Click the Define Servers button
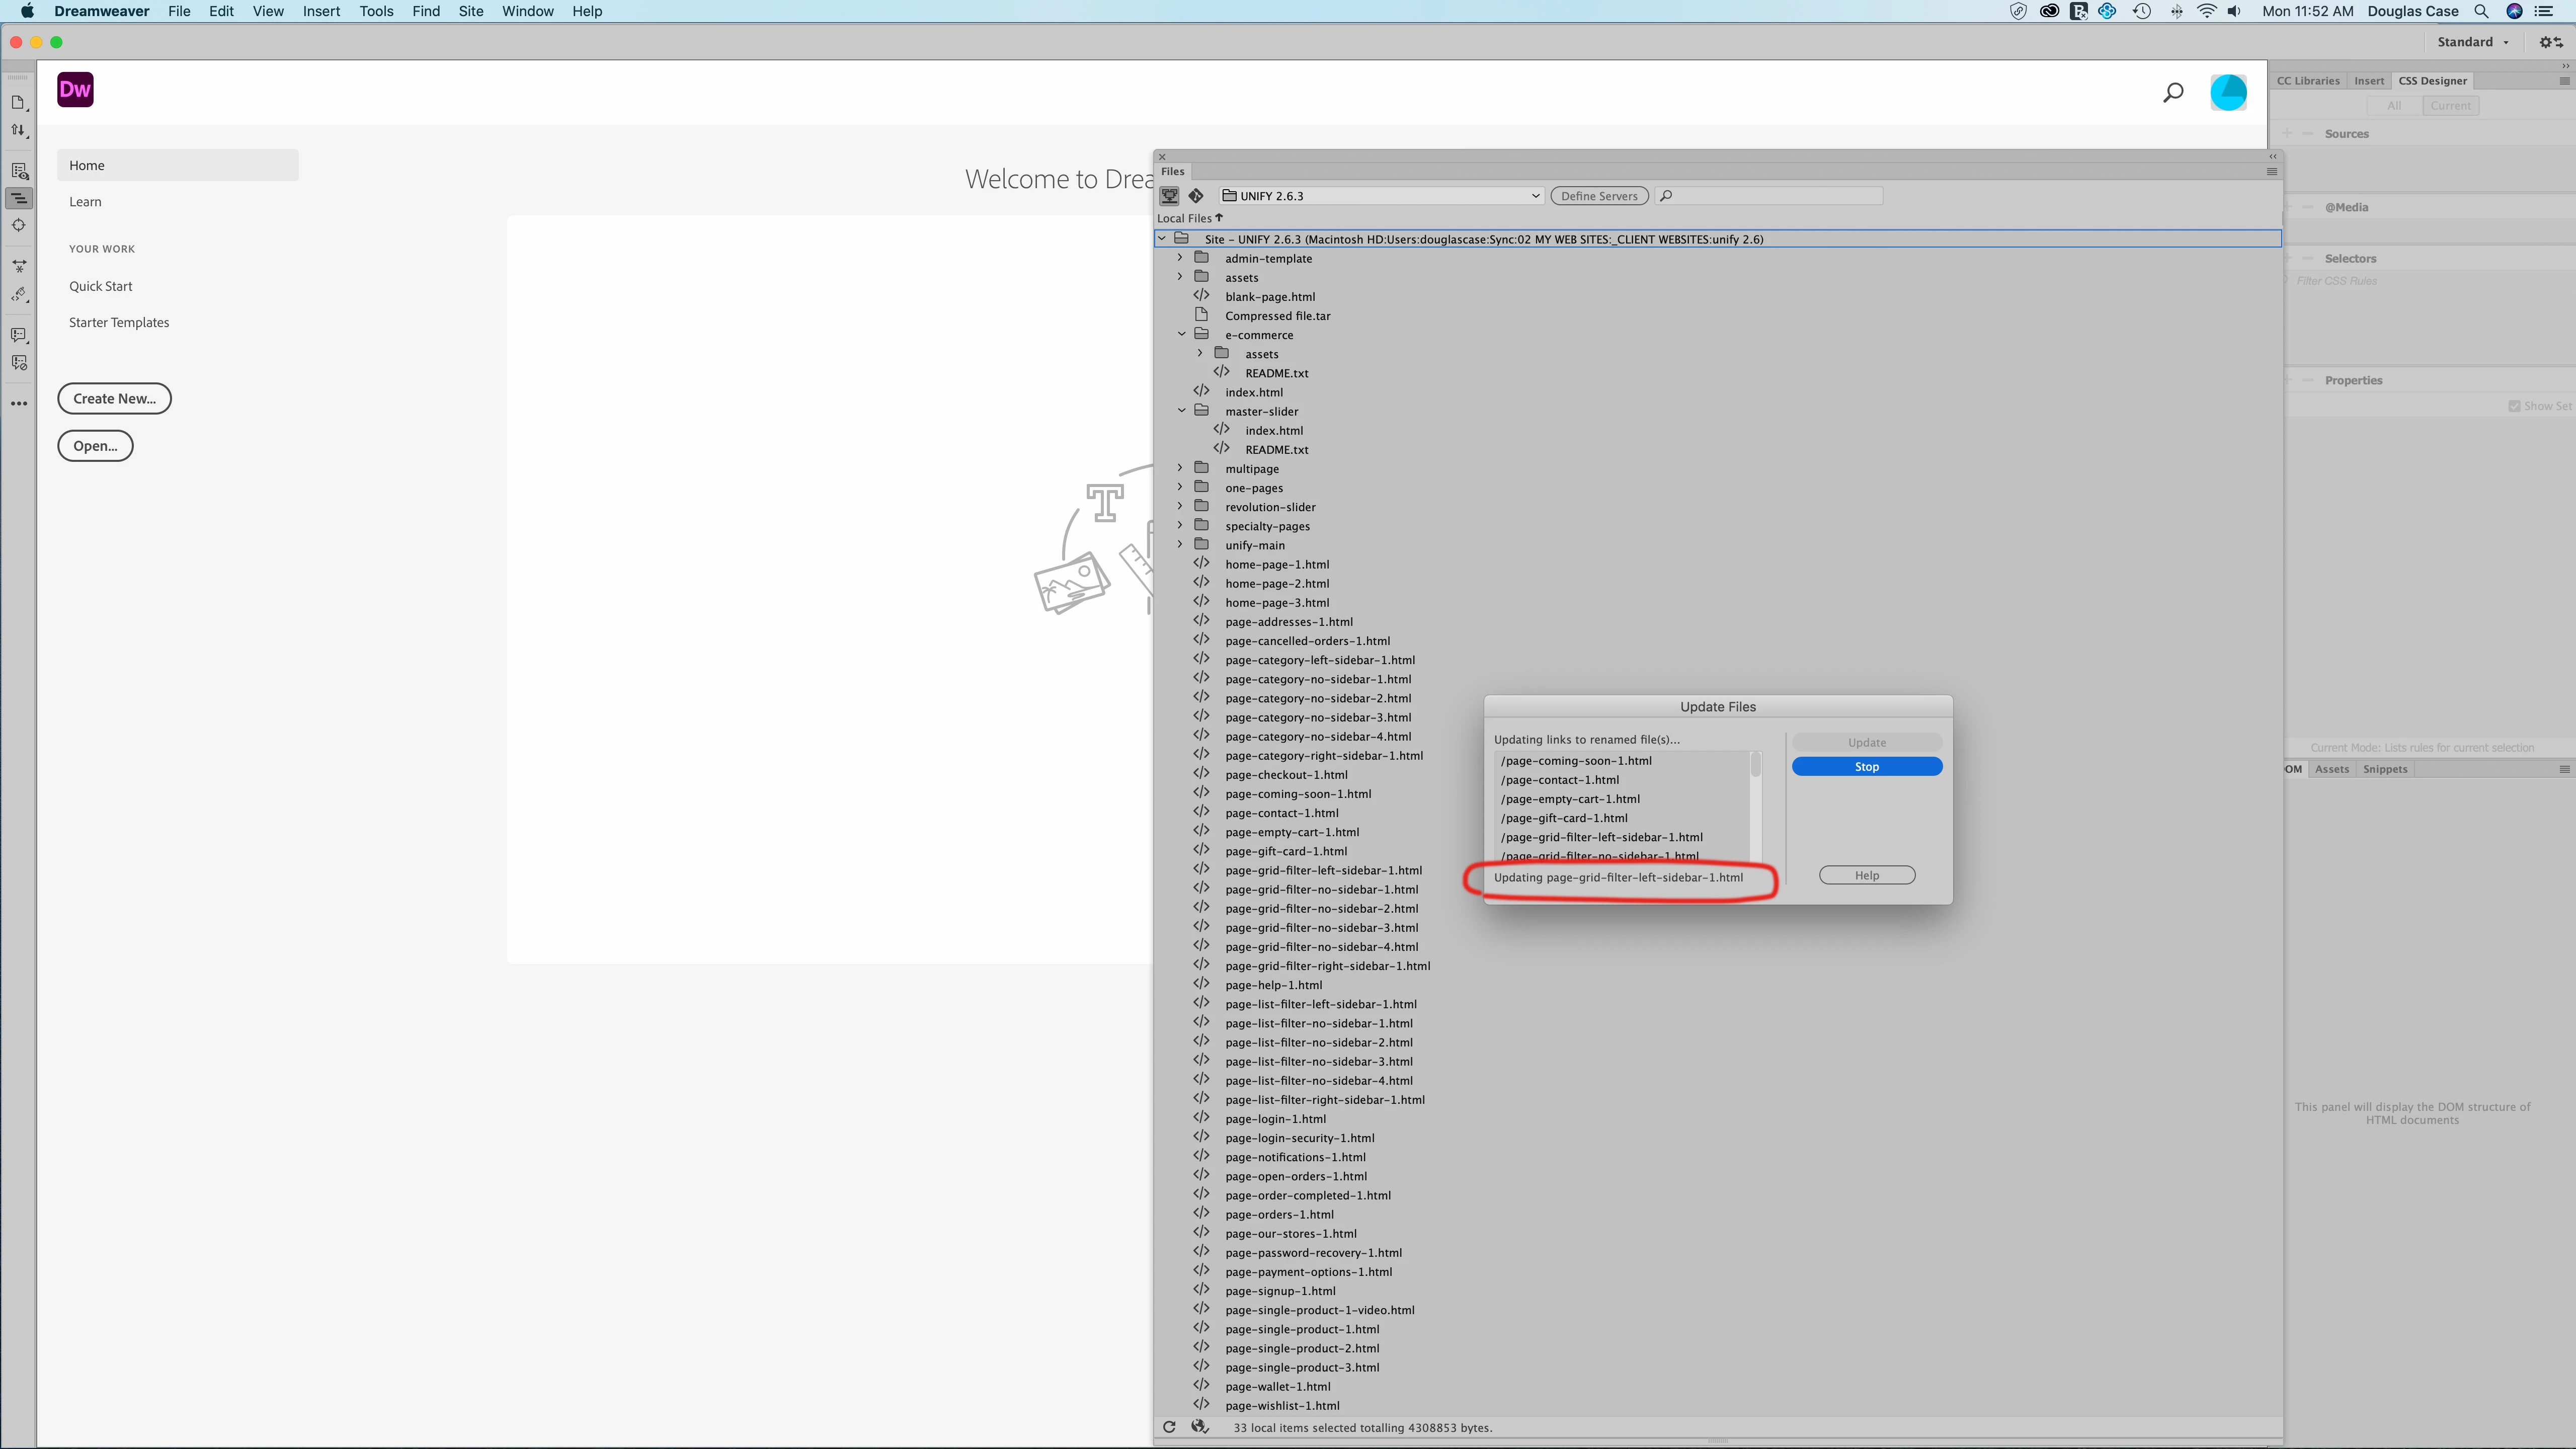Screen dimensions: 2576x1449 point(1598,196)
